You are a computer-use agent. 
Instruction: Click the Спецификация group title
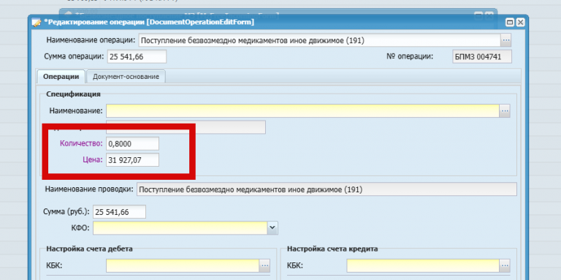click(73, 94)
